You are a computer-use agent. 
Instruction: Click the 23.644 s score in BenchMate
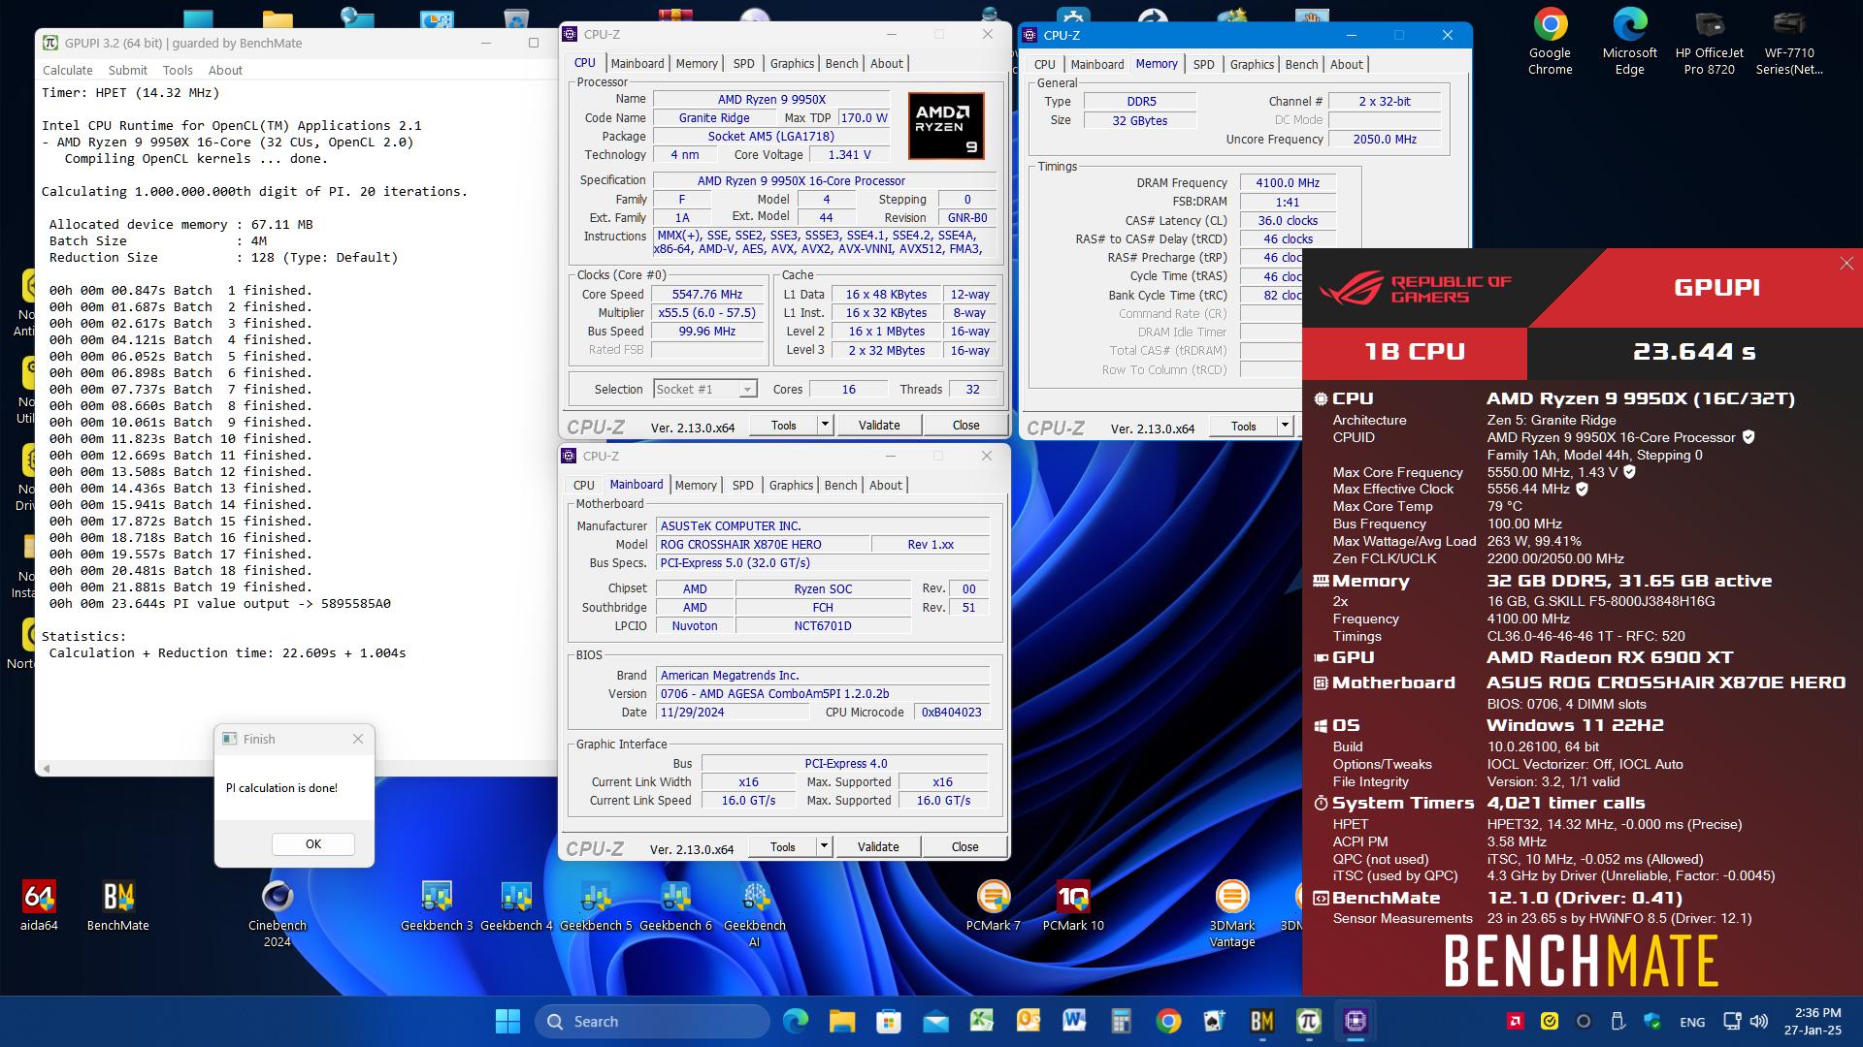pos(1694,352)
